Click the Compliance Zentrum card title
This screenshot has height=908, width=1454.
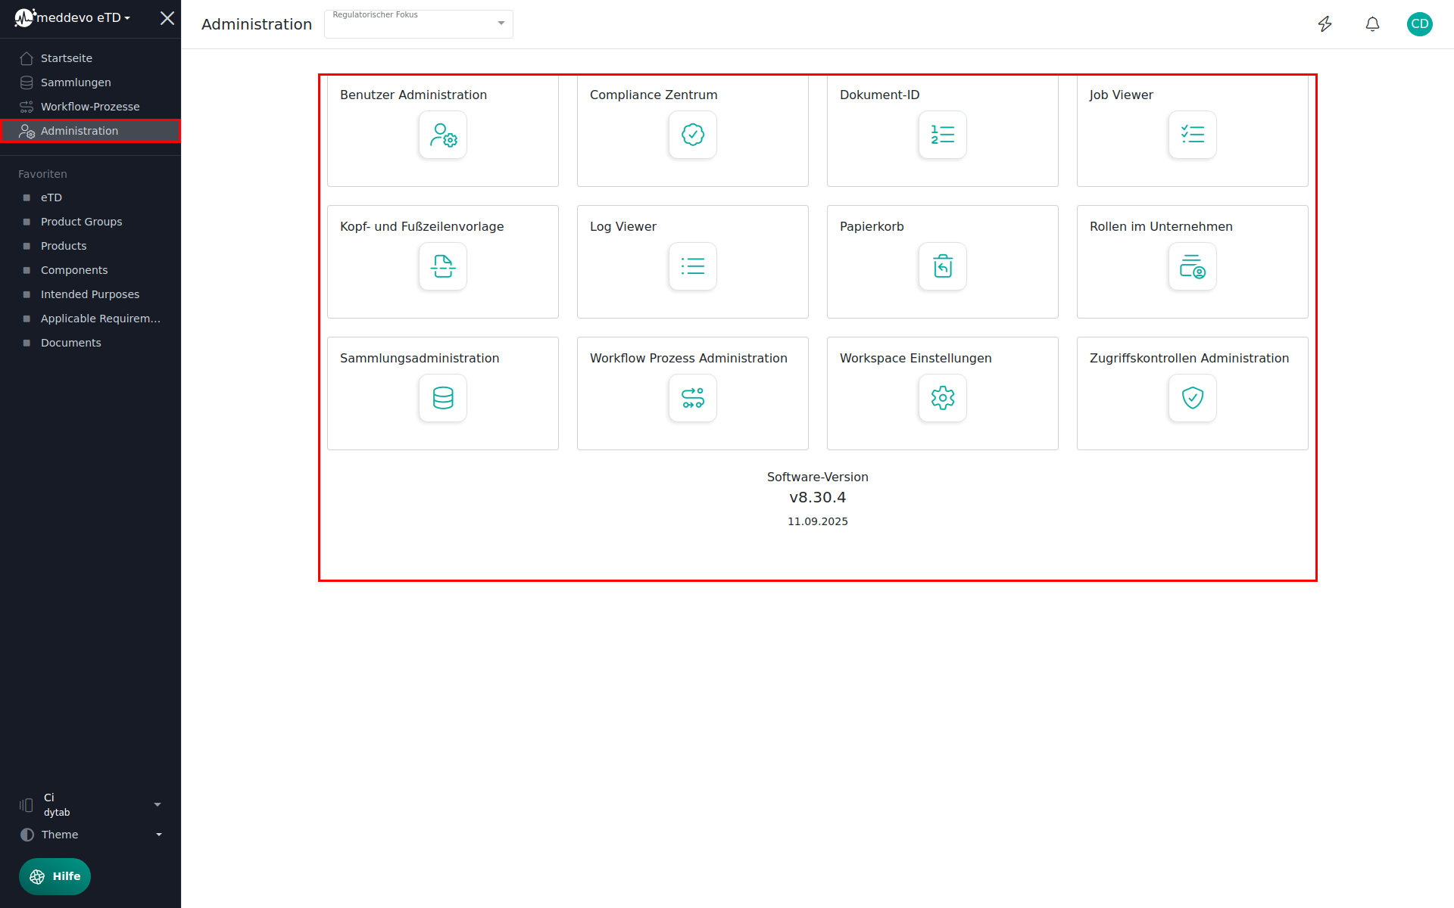pyautogui.click(x=654, y=95)
